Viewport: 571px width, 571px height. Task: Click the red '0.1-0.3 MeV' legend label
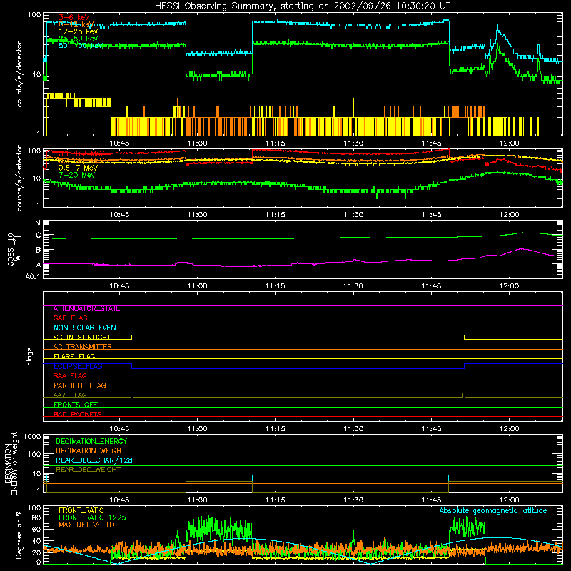(81, 154)
